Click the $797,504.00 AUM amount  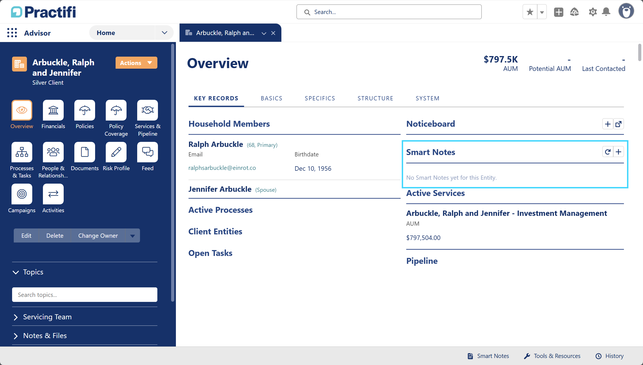coord(423,238)
